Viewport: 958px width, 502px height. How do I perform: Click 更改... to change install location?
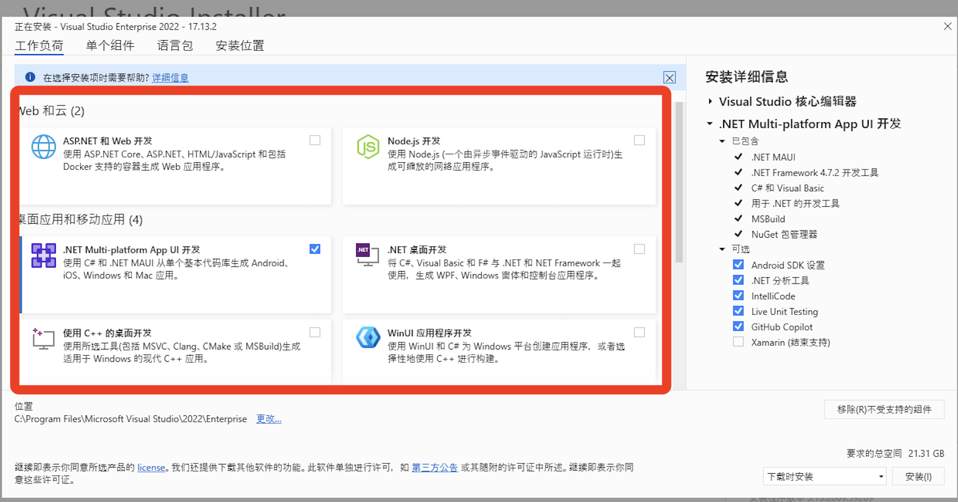pos(268,419)
